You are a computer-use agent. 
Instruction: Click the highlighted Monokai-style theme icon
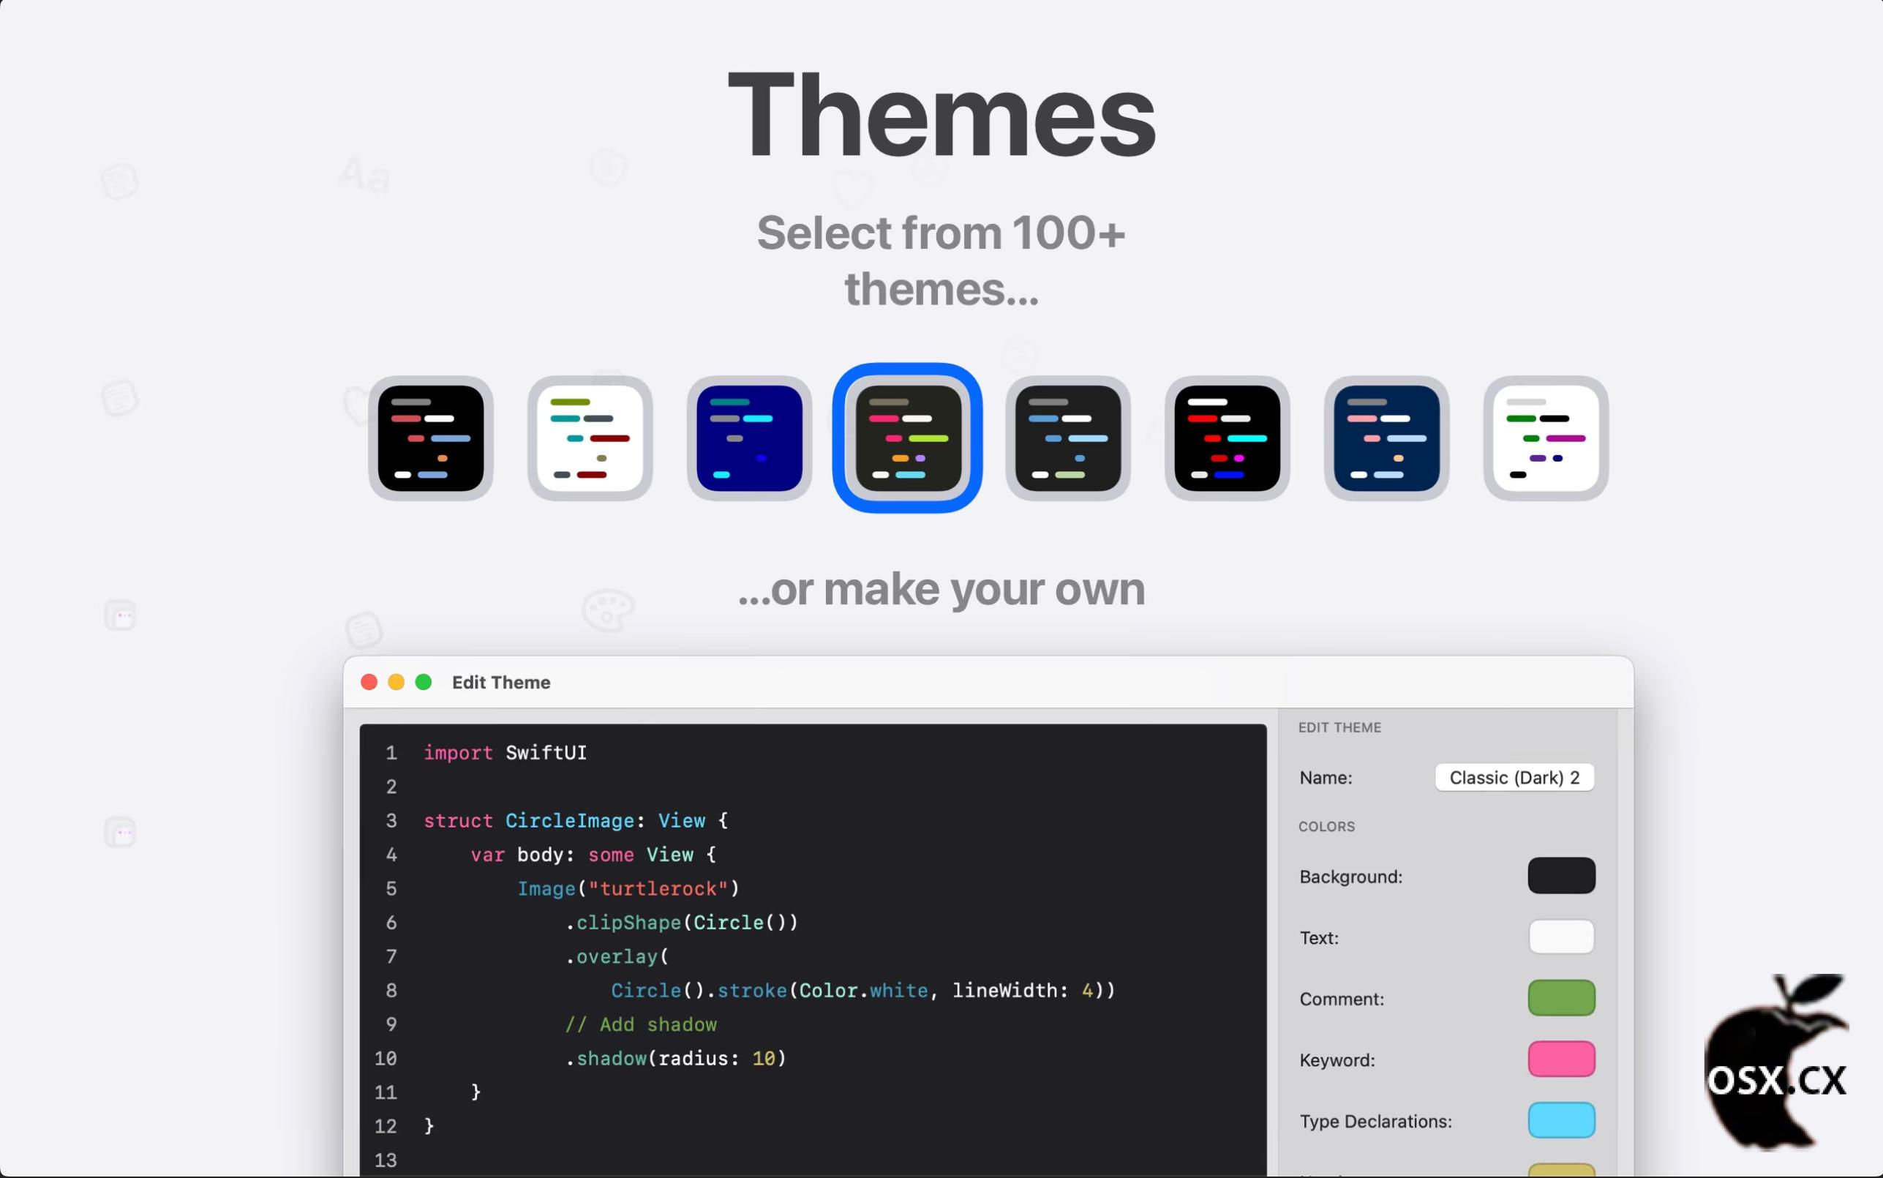tap(908, 438)
